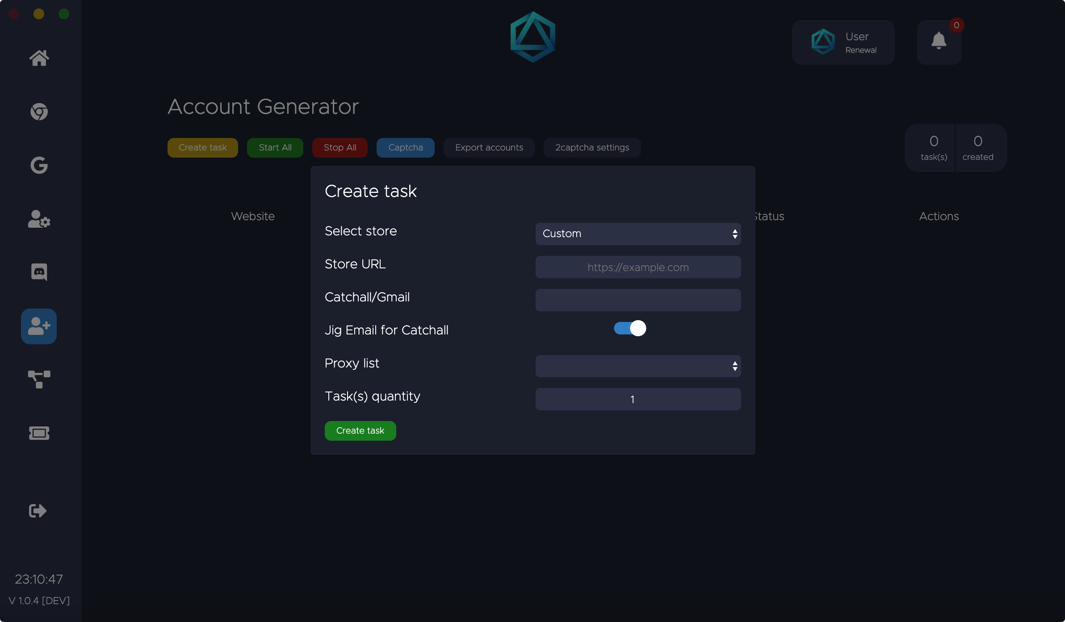Open the proxy network diagram sidebar icon
This screenshot has width=1065, height=622.
39,380
